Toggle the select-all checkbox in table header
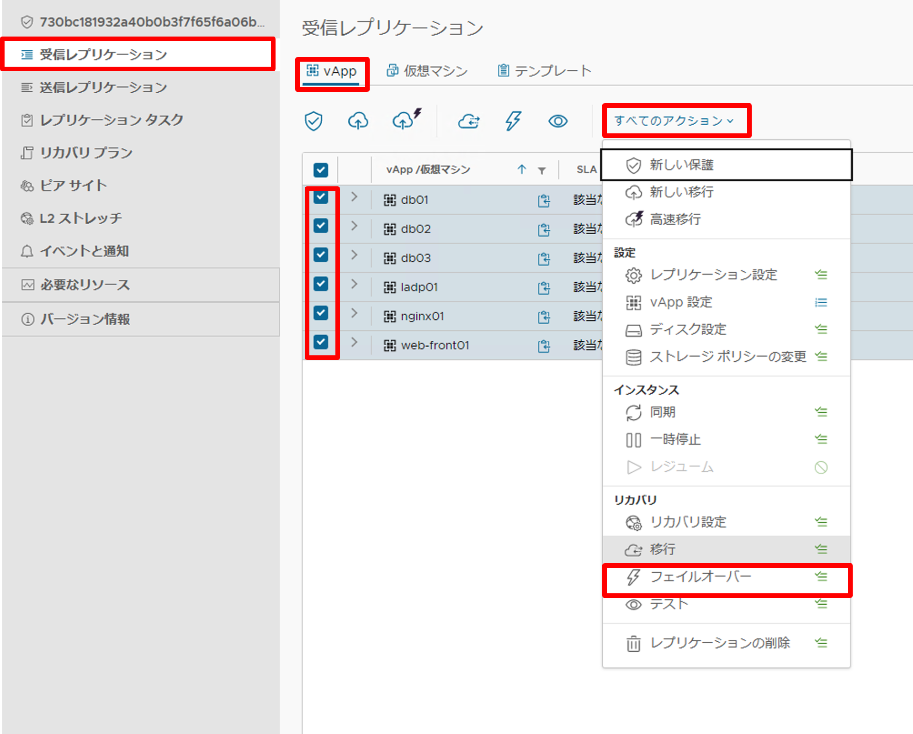The width and height of the screenshot is (913, 734). point(320,169)
